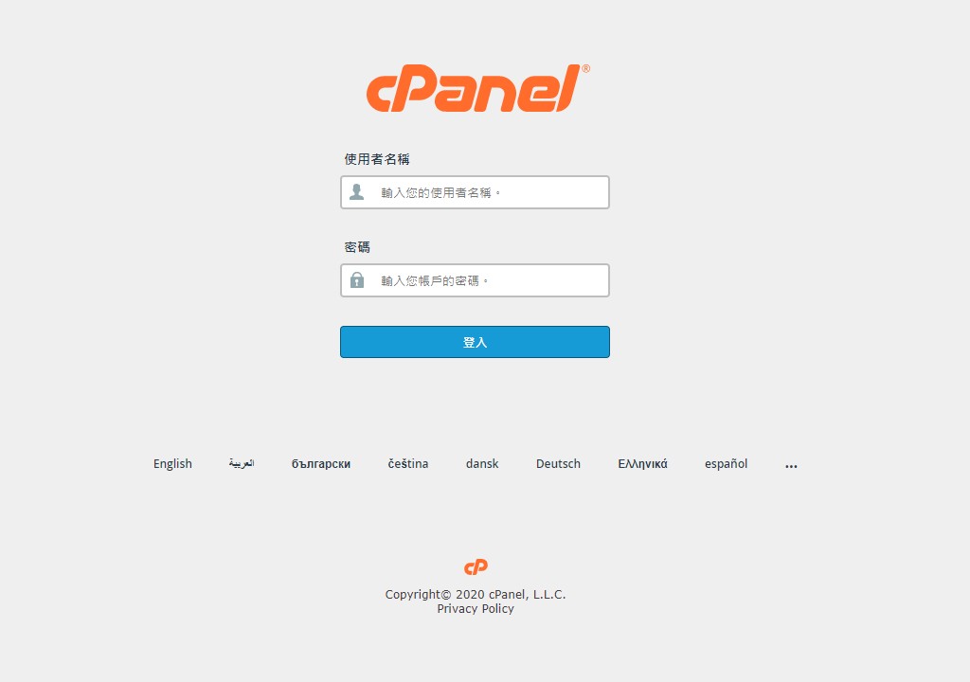The image size is (970, 682).
Task: Click the Copyright 2020 cPanel text
Action: 476,594
